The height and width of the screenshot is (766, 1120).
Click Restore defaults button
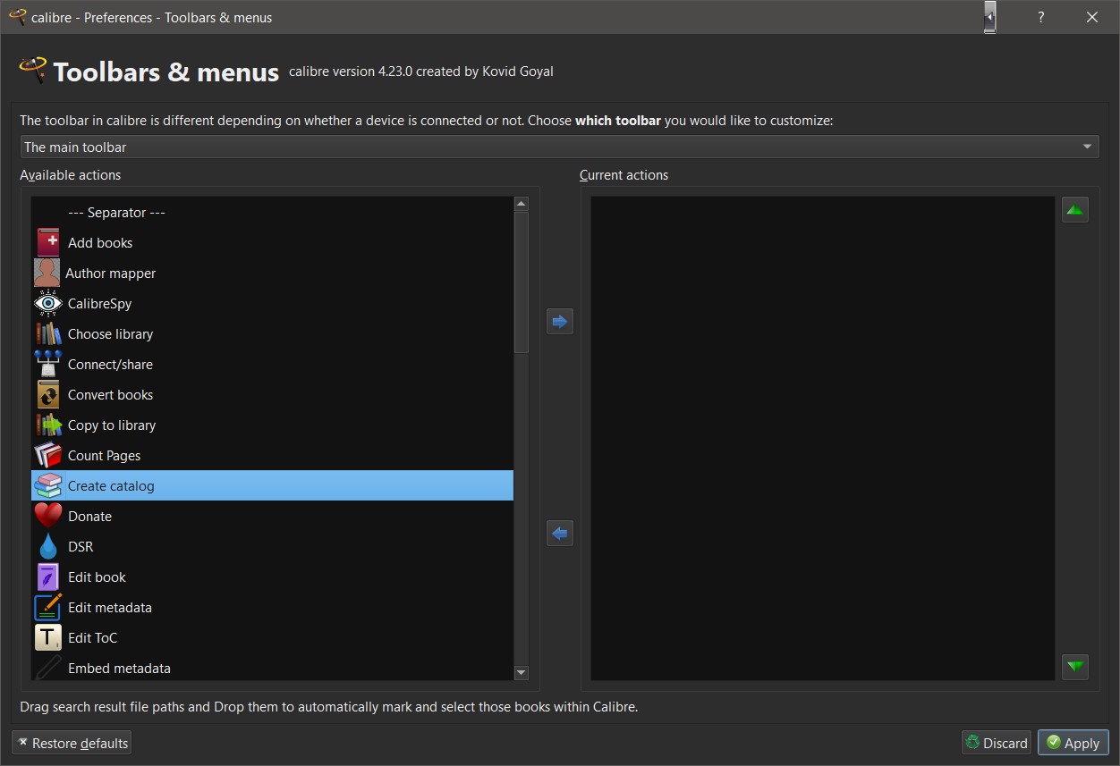coord(72,743)
